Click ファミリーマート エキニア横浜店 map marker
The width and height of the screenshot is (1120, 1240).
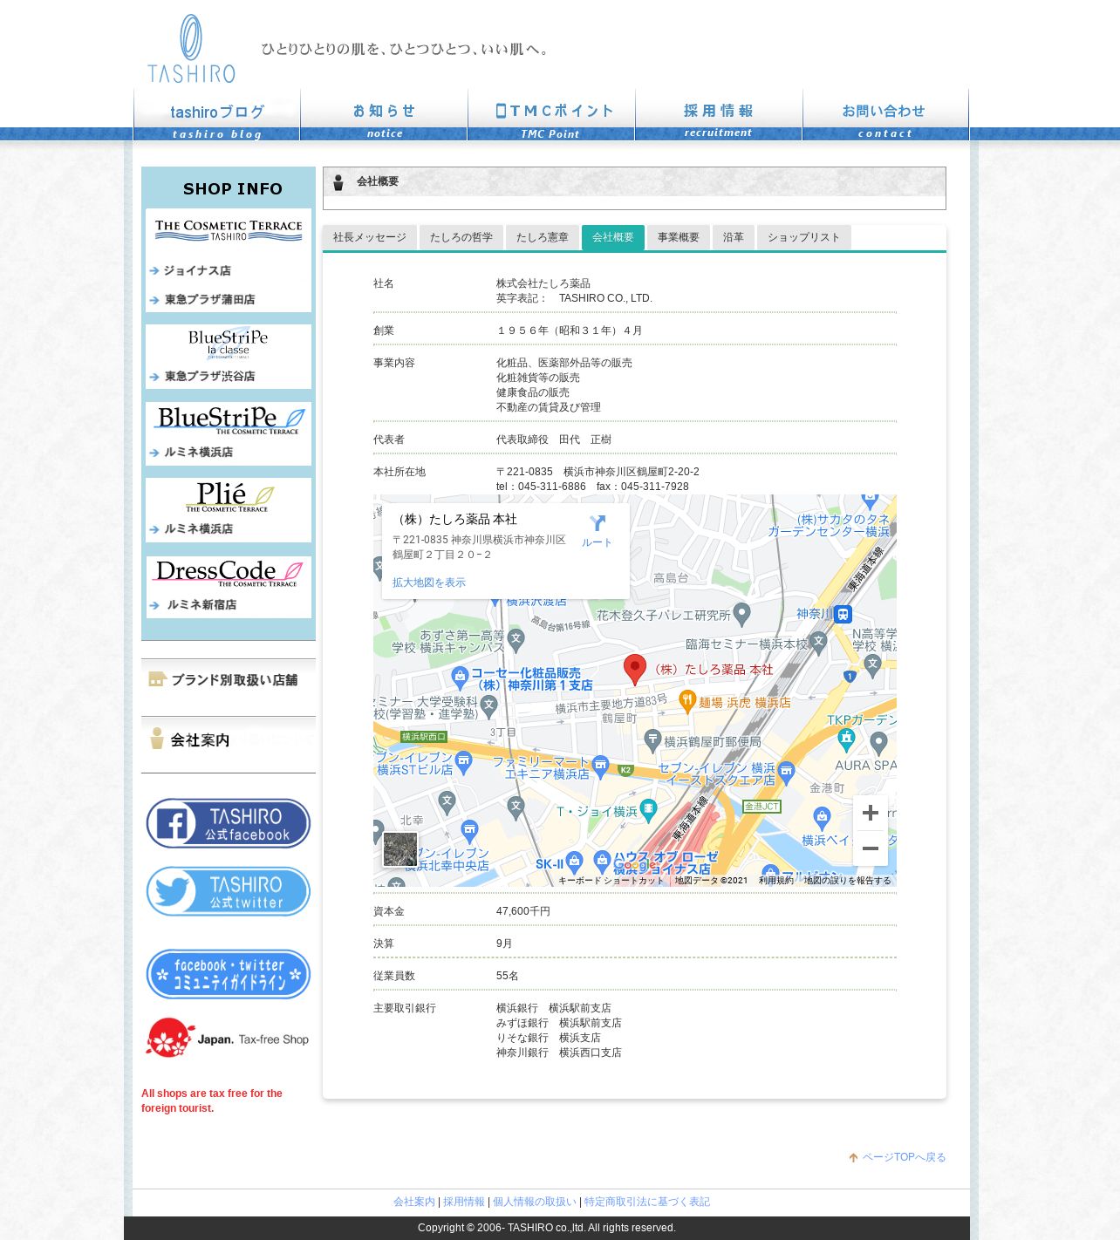[601, 767]
